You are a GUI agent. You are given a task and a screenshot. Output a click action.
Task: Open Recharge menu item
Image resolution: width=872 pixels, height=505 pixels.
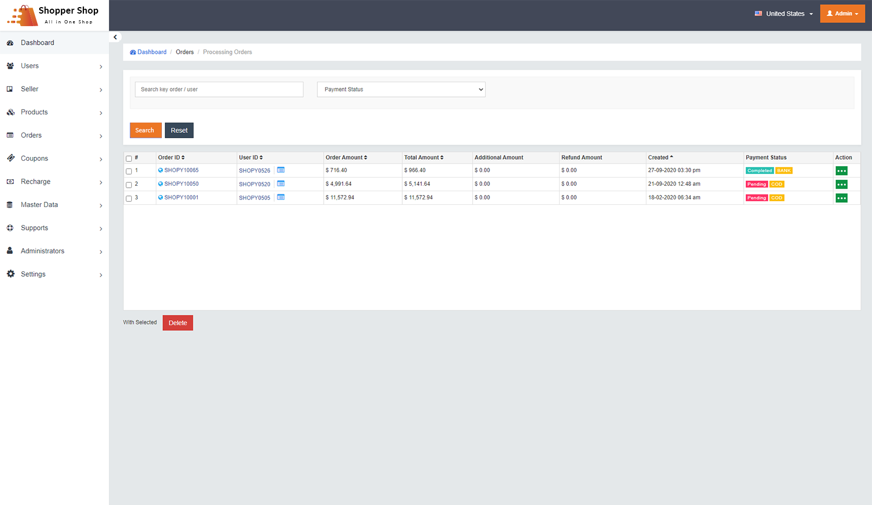click(x=55, y=181)
